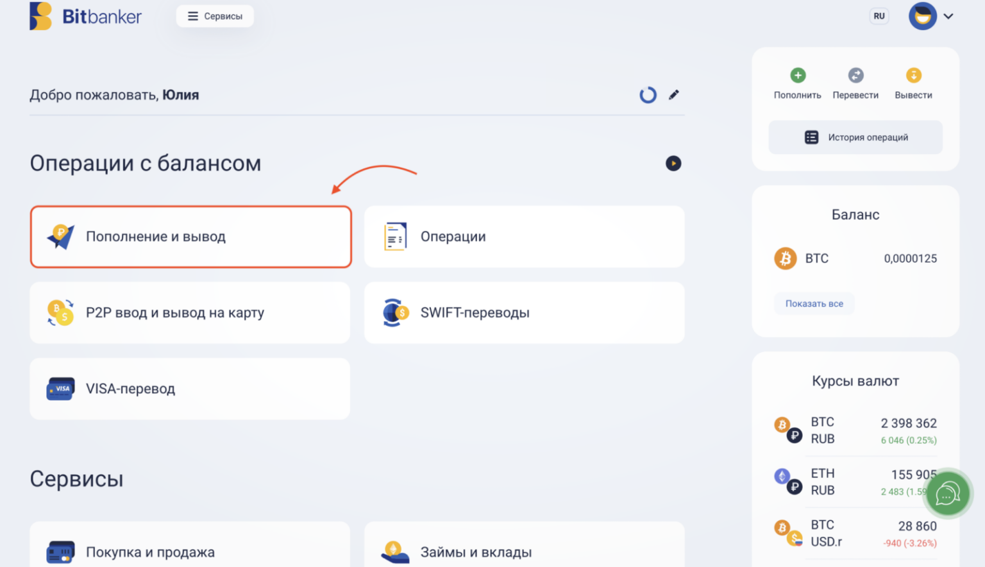This screenshot has width=985, height=567.
Task: Click the play icon beside Операции с балансом
Action: coord(673,164)
